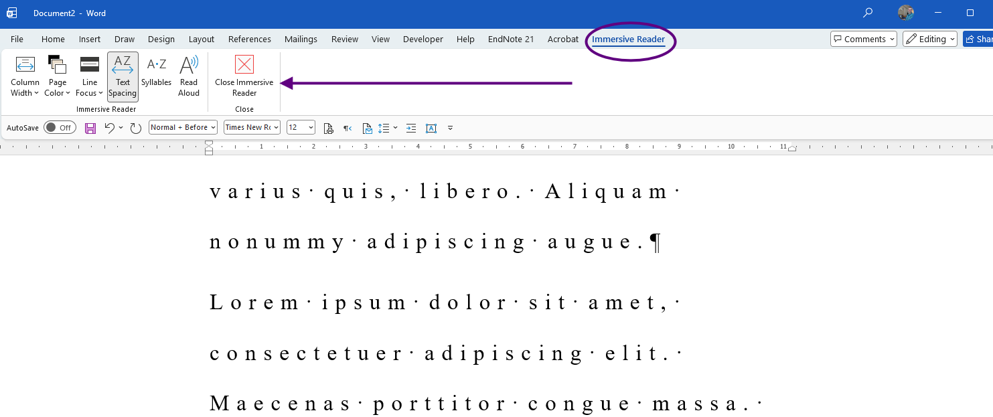
Task: Open the user account profile picture
Action: pyautogui.click(x=906, y=12)
